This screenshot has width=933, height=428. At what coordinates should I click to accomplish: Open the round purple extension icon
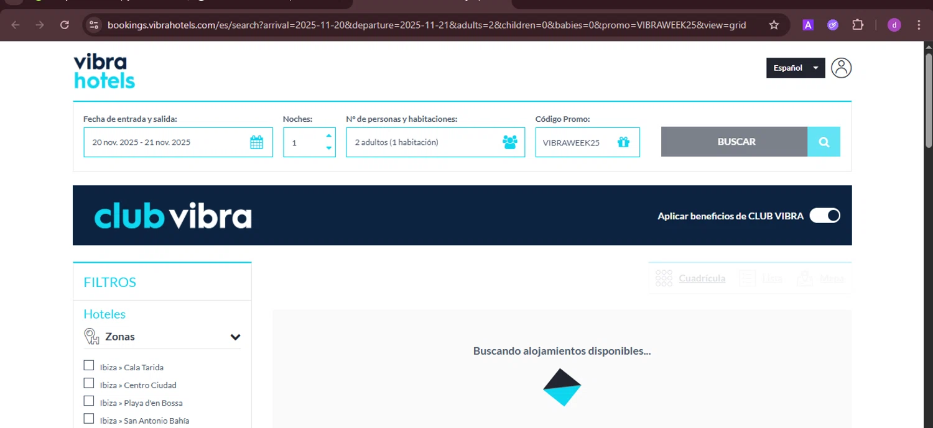[x=833, y=25]
